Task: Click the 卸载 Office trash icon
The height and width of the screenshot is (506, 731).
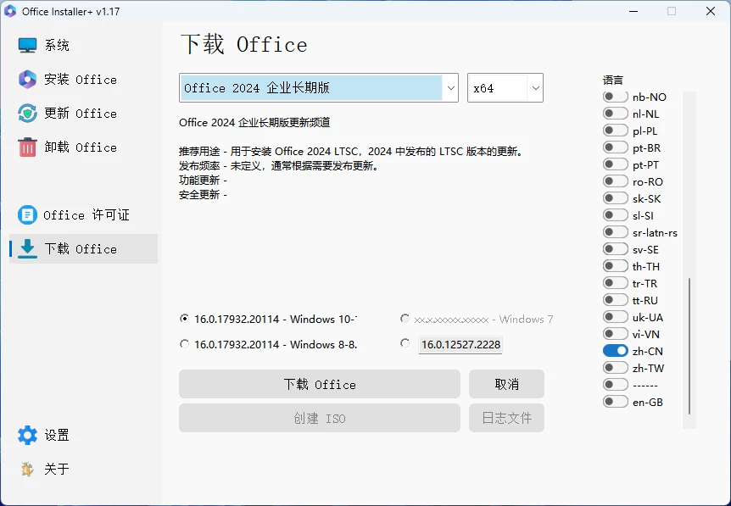Action: tap(28, 147)
